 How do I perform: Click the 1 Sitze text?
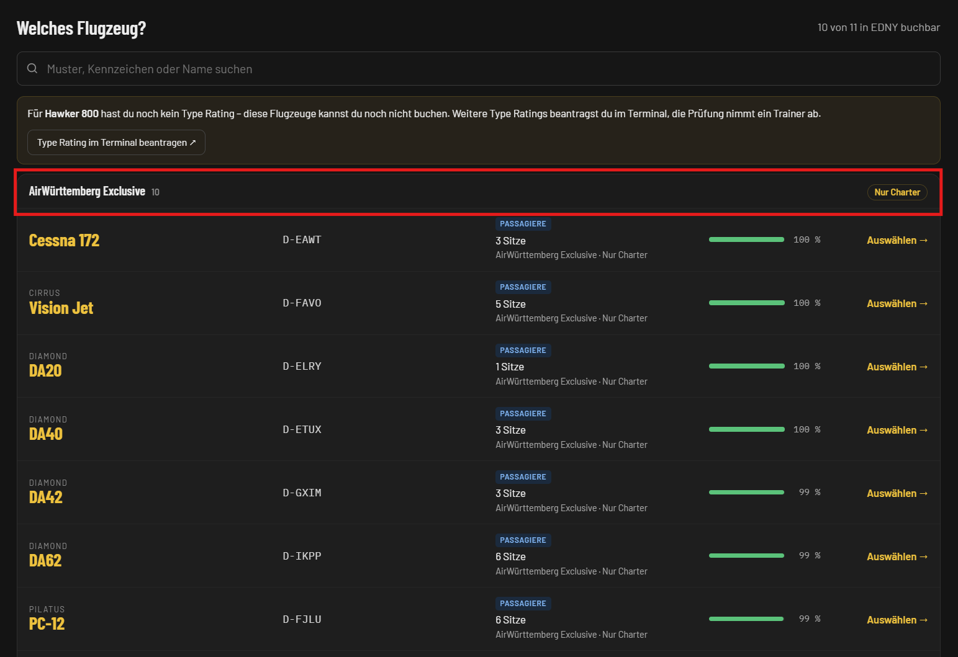[x=510, y=367]
